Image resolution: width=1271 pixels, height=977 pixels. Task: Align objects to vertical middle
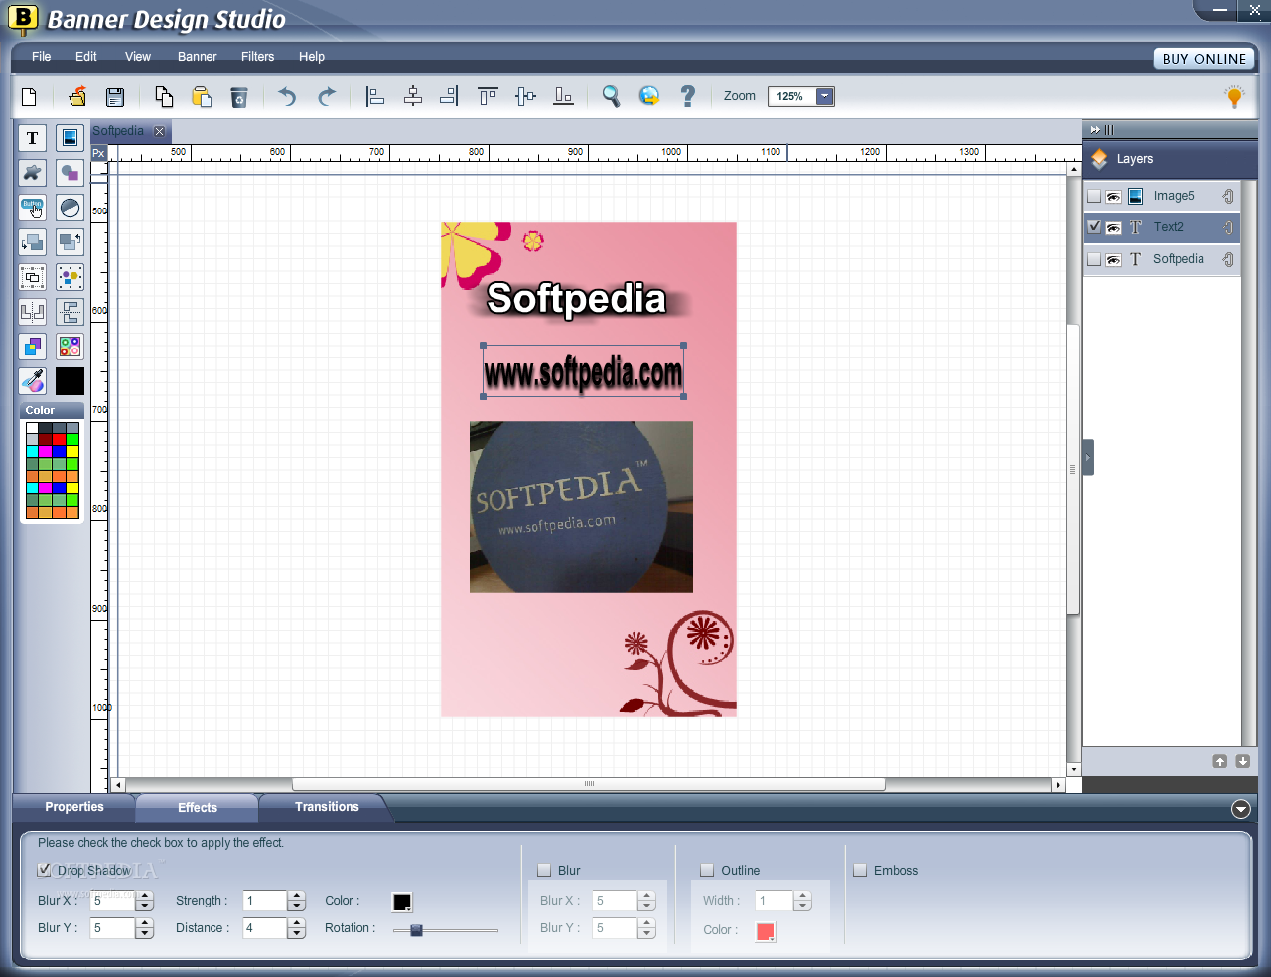click(526, 96)
